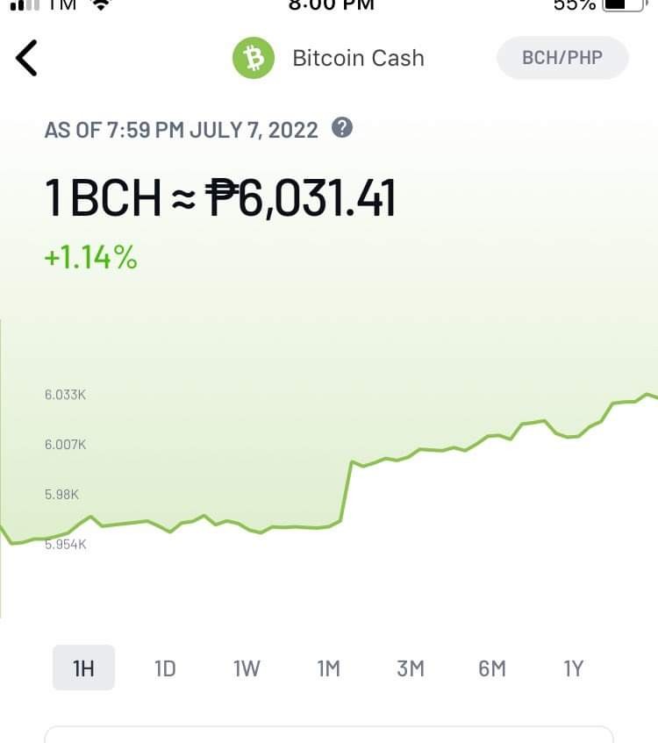Show the 6M price chart
The width and height of the screenshot is (658, 743).
pos(492,668)
